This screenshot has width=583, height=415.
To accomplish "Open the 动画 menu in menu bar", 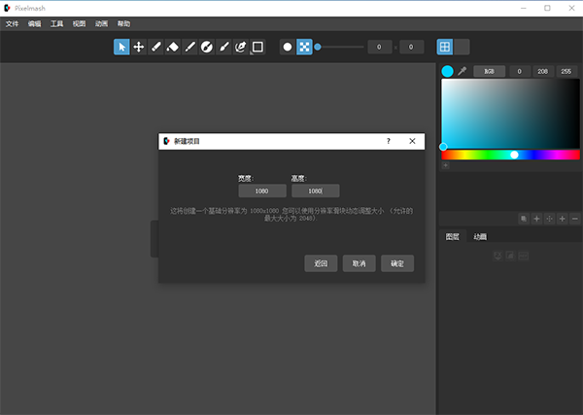I will point(101,22).
